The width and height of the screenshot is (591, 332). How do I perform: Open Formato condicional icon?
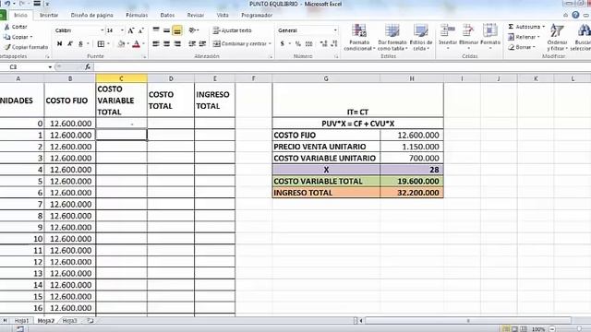point(359,30)
